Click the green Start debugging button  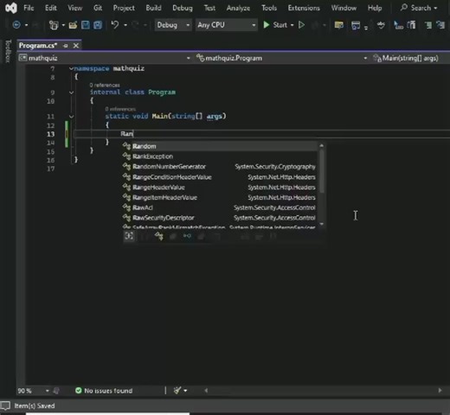pyautogui.click(x=275, y=25)
